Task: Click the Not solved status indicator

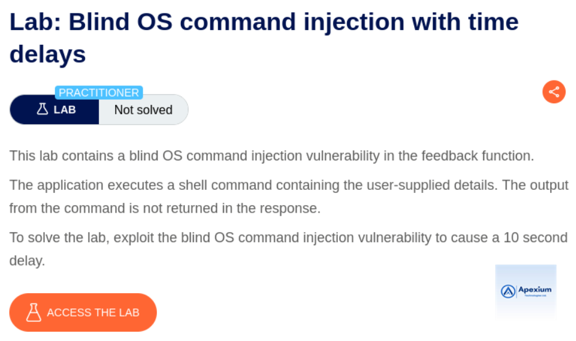Action: click(143, 110)
